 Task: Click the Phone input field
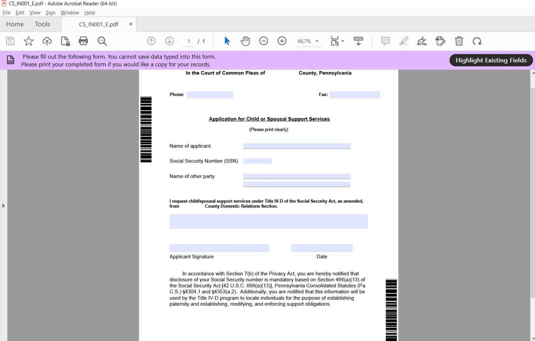tap(210, 95)
